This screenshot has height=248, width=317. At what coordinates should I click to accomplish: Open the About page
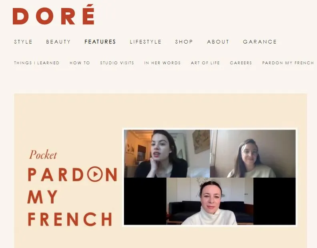[218, 42]
